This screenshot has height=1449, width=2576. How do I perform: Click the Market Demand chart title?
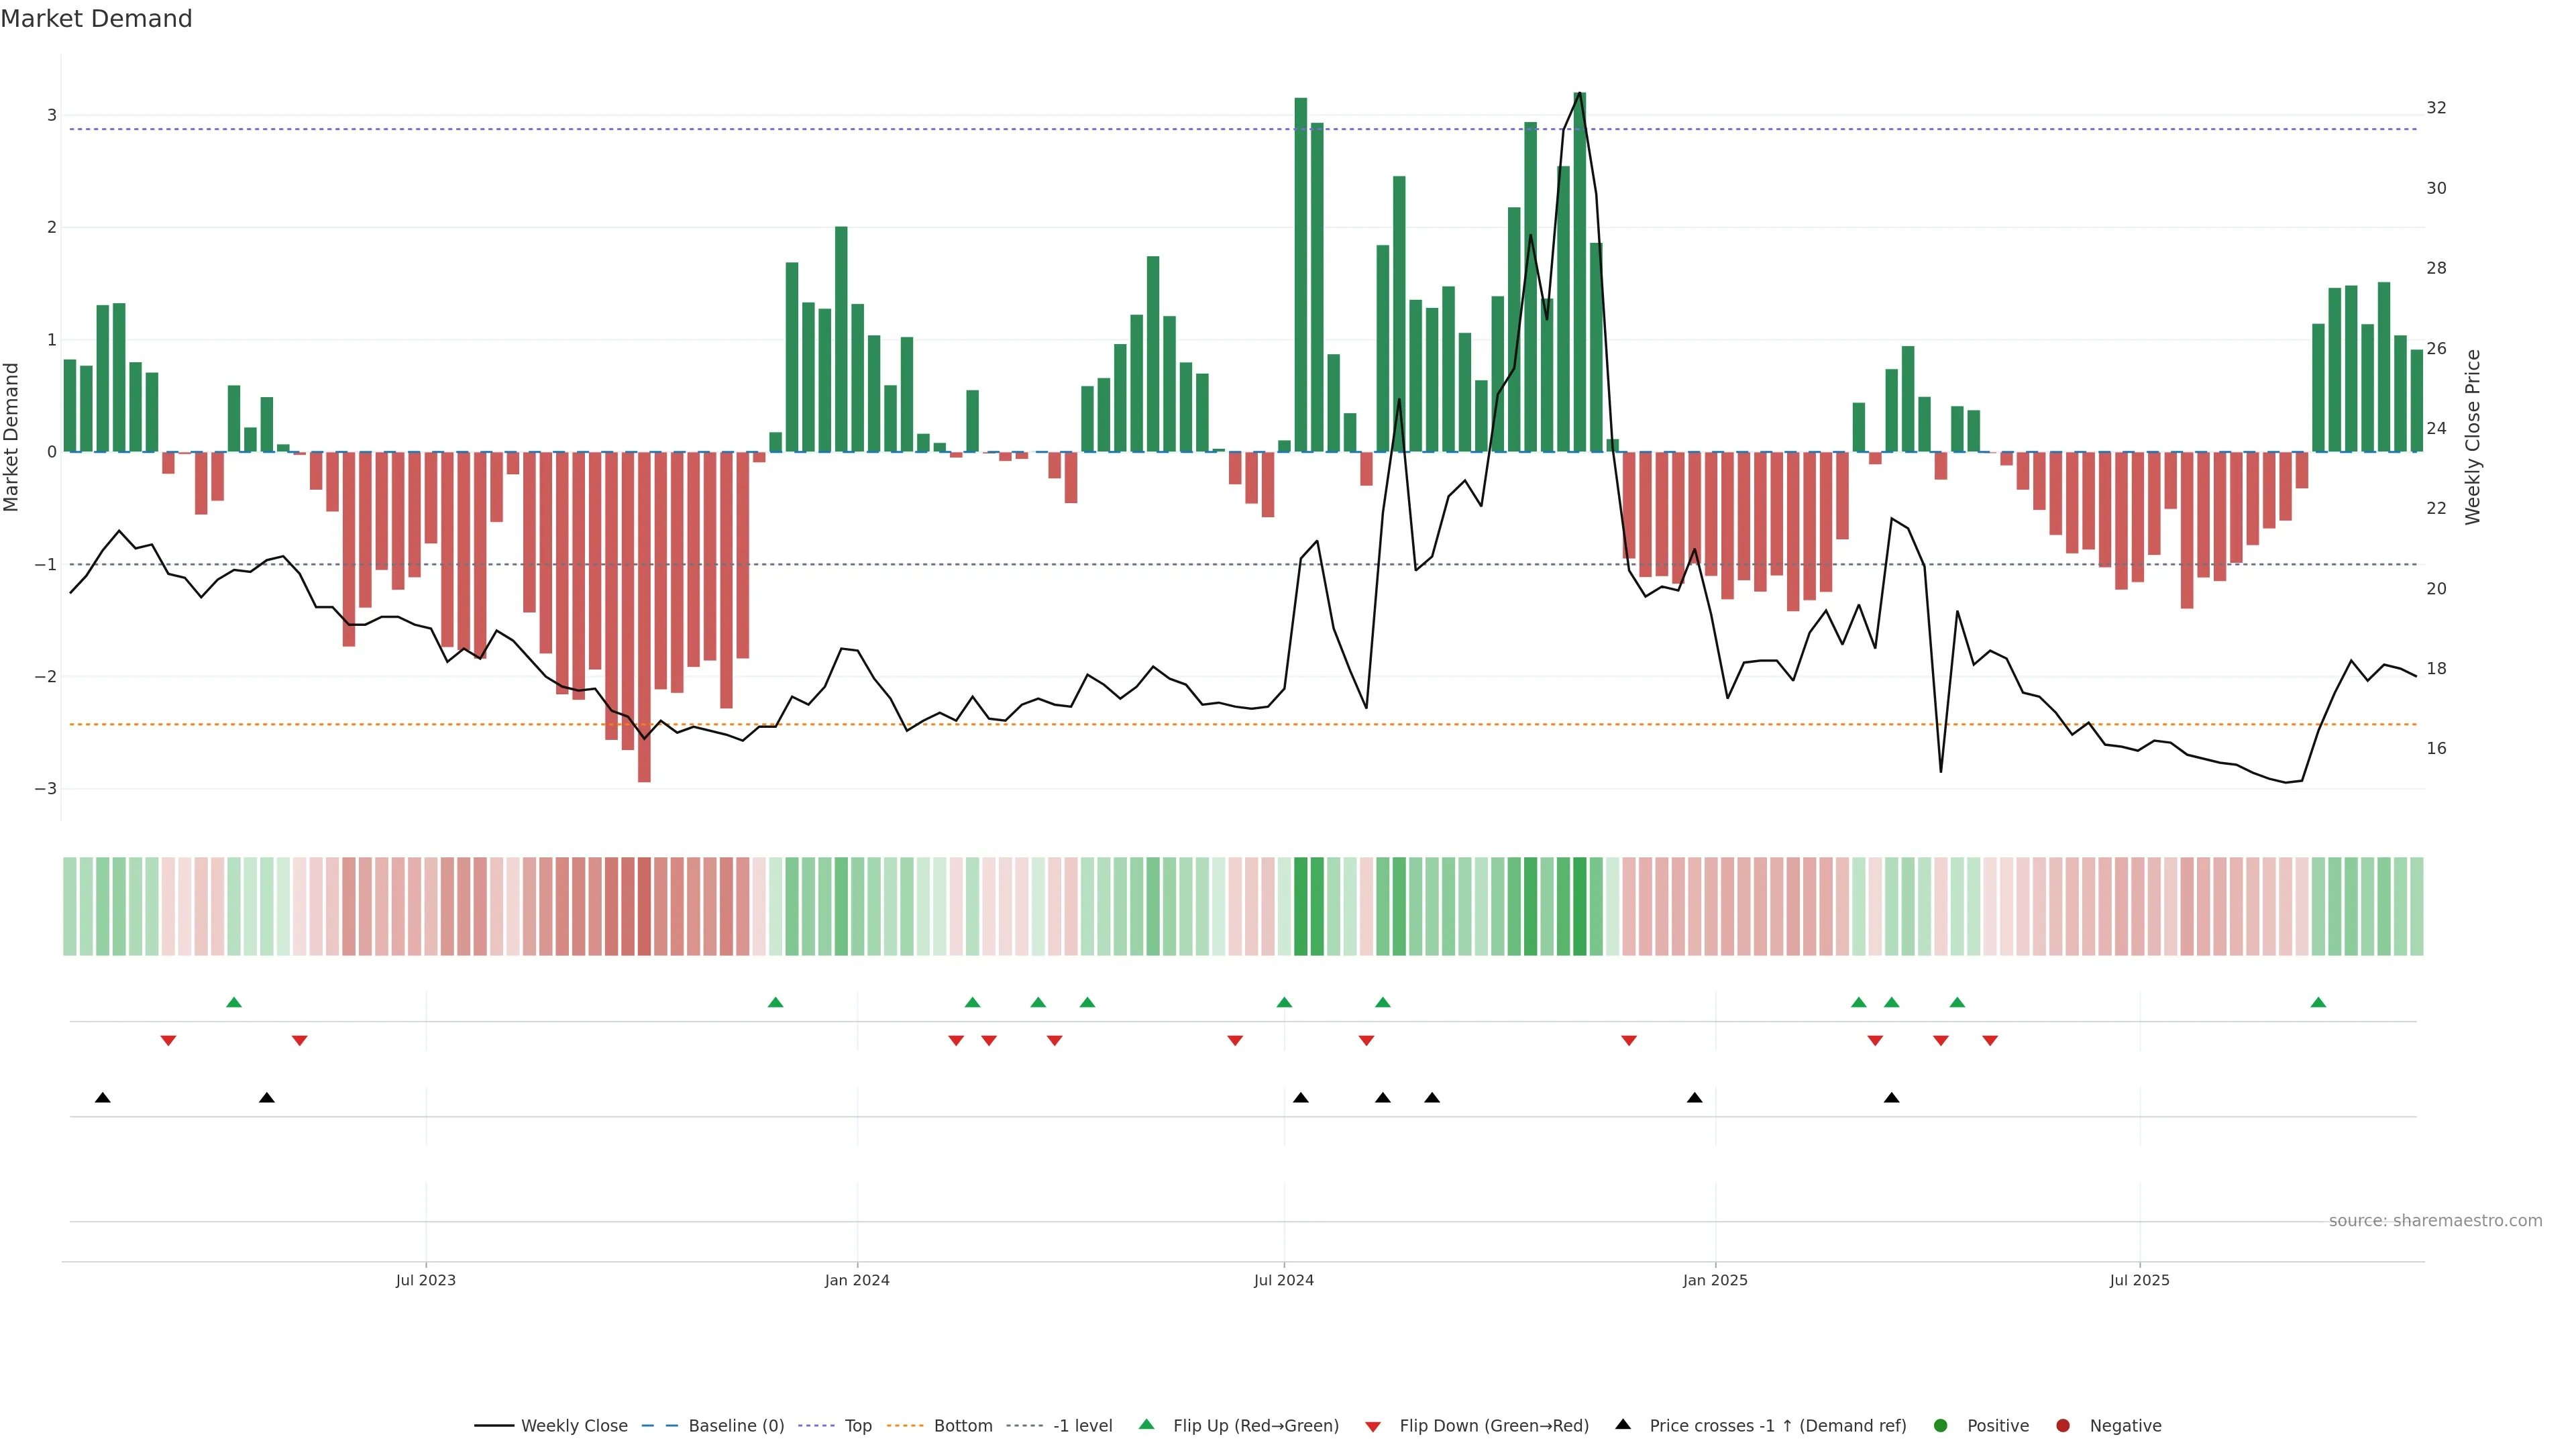tap(96, 19)
